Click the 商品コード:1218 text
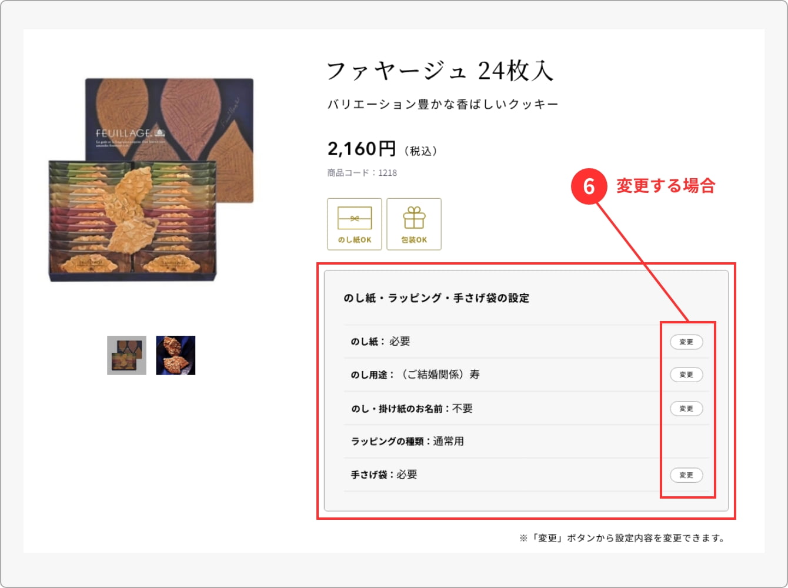 (362, 173)
